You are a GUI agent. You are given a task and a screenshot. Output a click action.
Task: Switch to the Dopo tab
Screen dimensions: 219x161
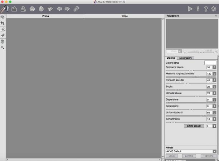click(125, 16)
